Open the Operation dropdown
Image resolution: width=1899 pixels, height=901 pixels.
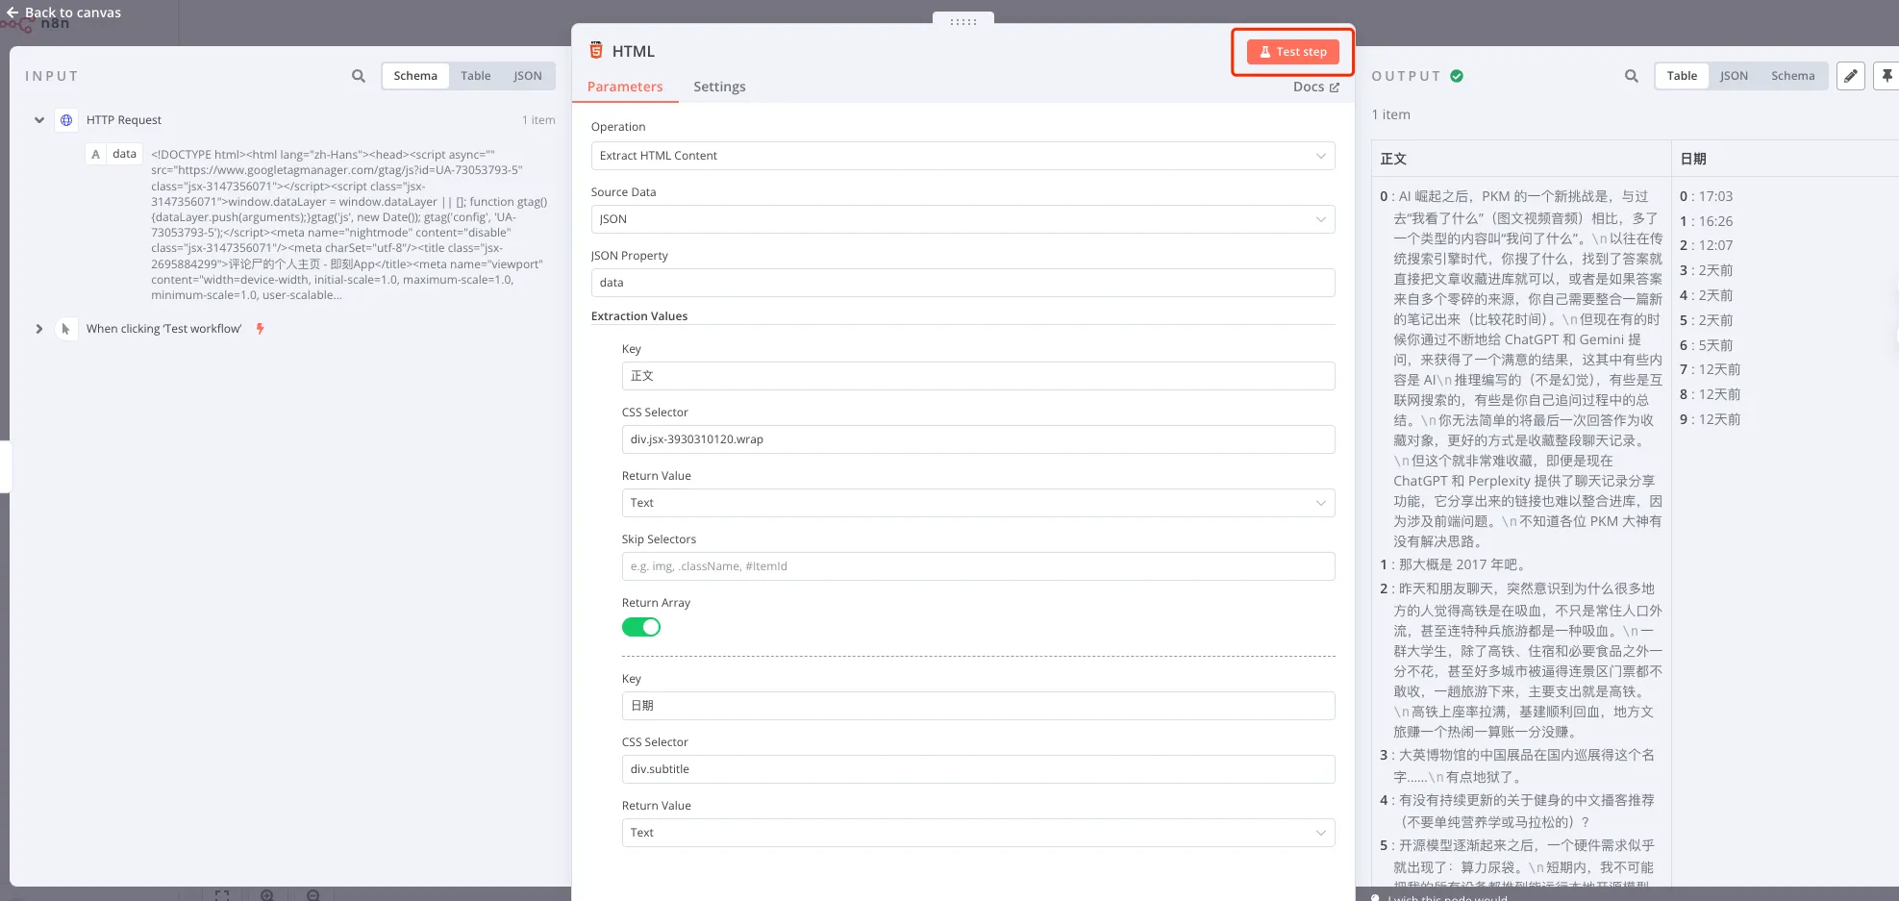[962, 156]
